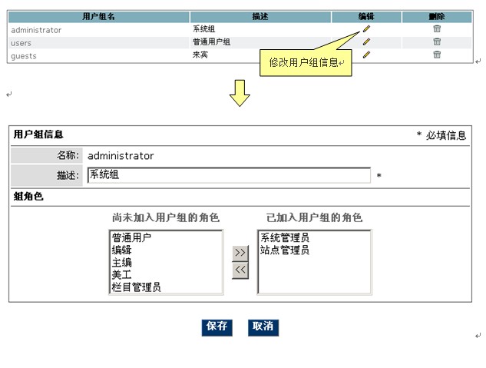Remove role from group with << button

tap(240, 270)
